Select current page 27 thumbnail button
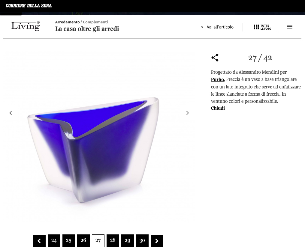 98,241
